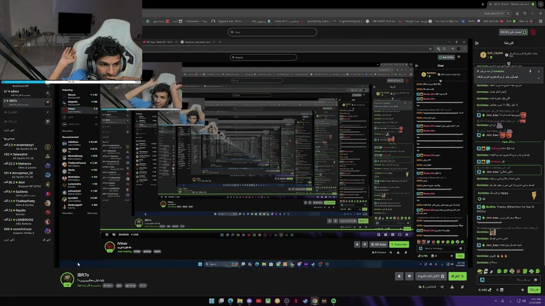Open the browser home button

pyautogui.click(x=517, y=13)
